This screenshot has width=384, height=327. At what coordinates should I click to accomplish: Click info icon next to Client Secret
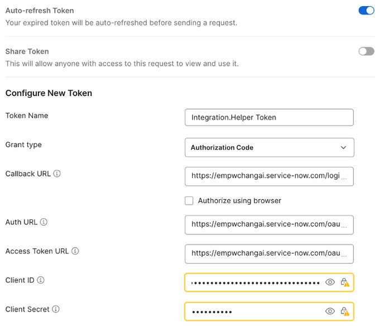(x=56, y=309)
